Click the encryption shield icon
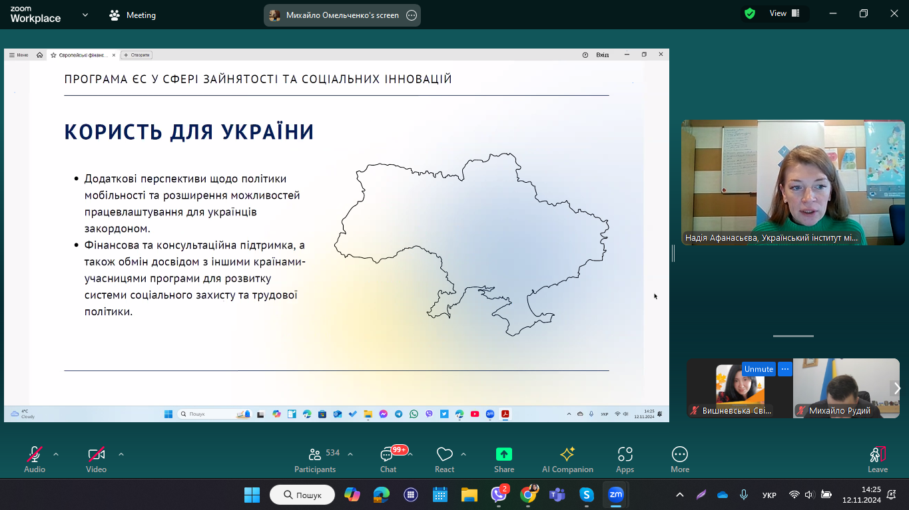 pyautogui.click(x=750, y=13)
